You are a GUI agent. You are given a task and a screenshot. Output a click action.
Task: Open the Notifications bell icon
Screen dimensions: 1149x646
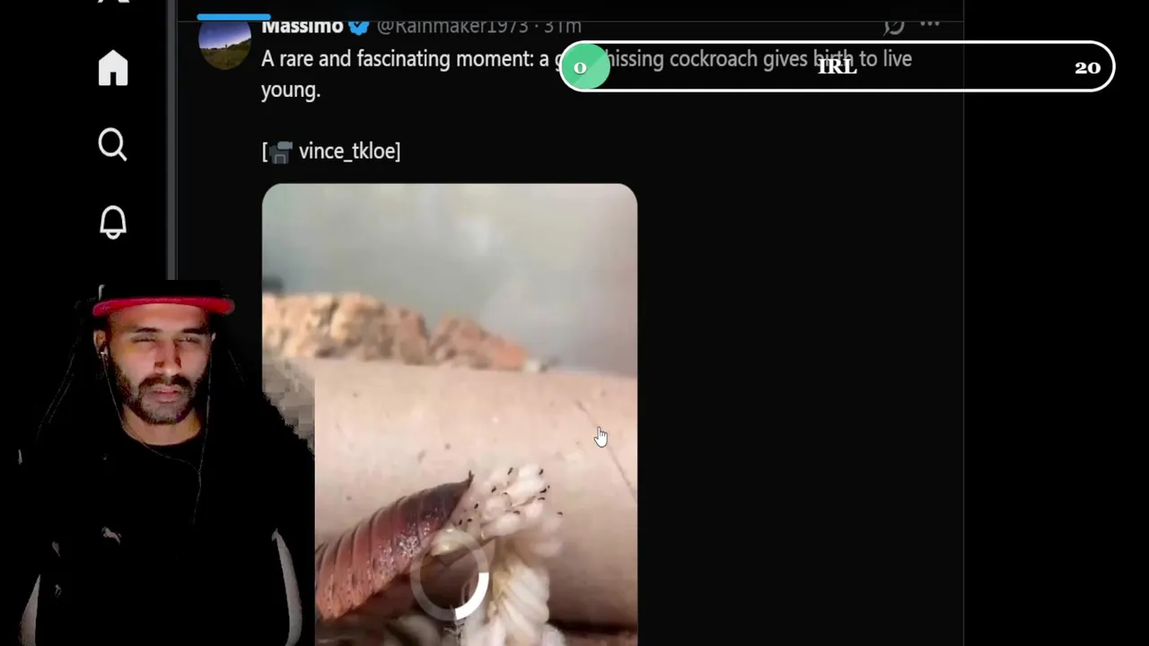click(x=113, y=222)
